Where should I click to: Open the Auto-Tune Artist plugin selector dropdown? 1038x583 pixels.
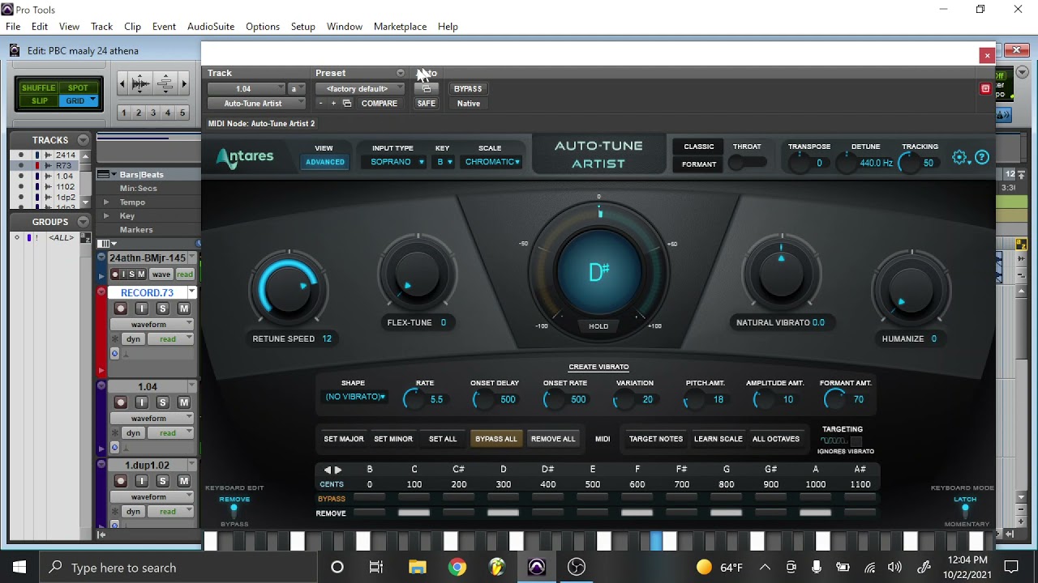point(256,104)
